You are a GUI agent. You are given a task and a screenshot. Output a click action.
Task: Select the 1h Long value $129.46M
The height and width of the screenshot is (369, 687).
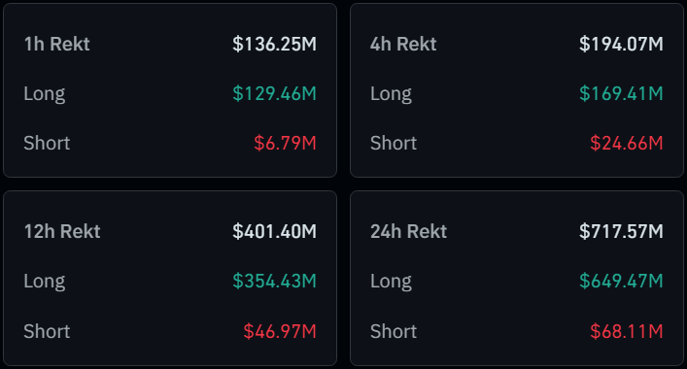(274, 93)
